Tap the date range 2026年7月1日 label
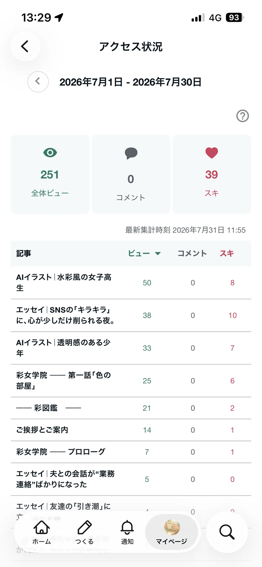The image size is (262, 567). [91, 82]
